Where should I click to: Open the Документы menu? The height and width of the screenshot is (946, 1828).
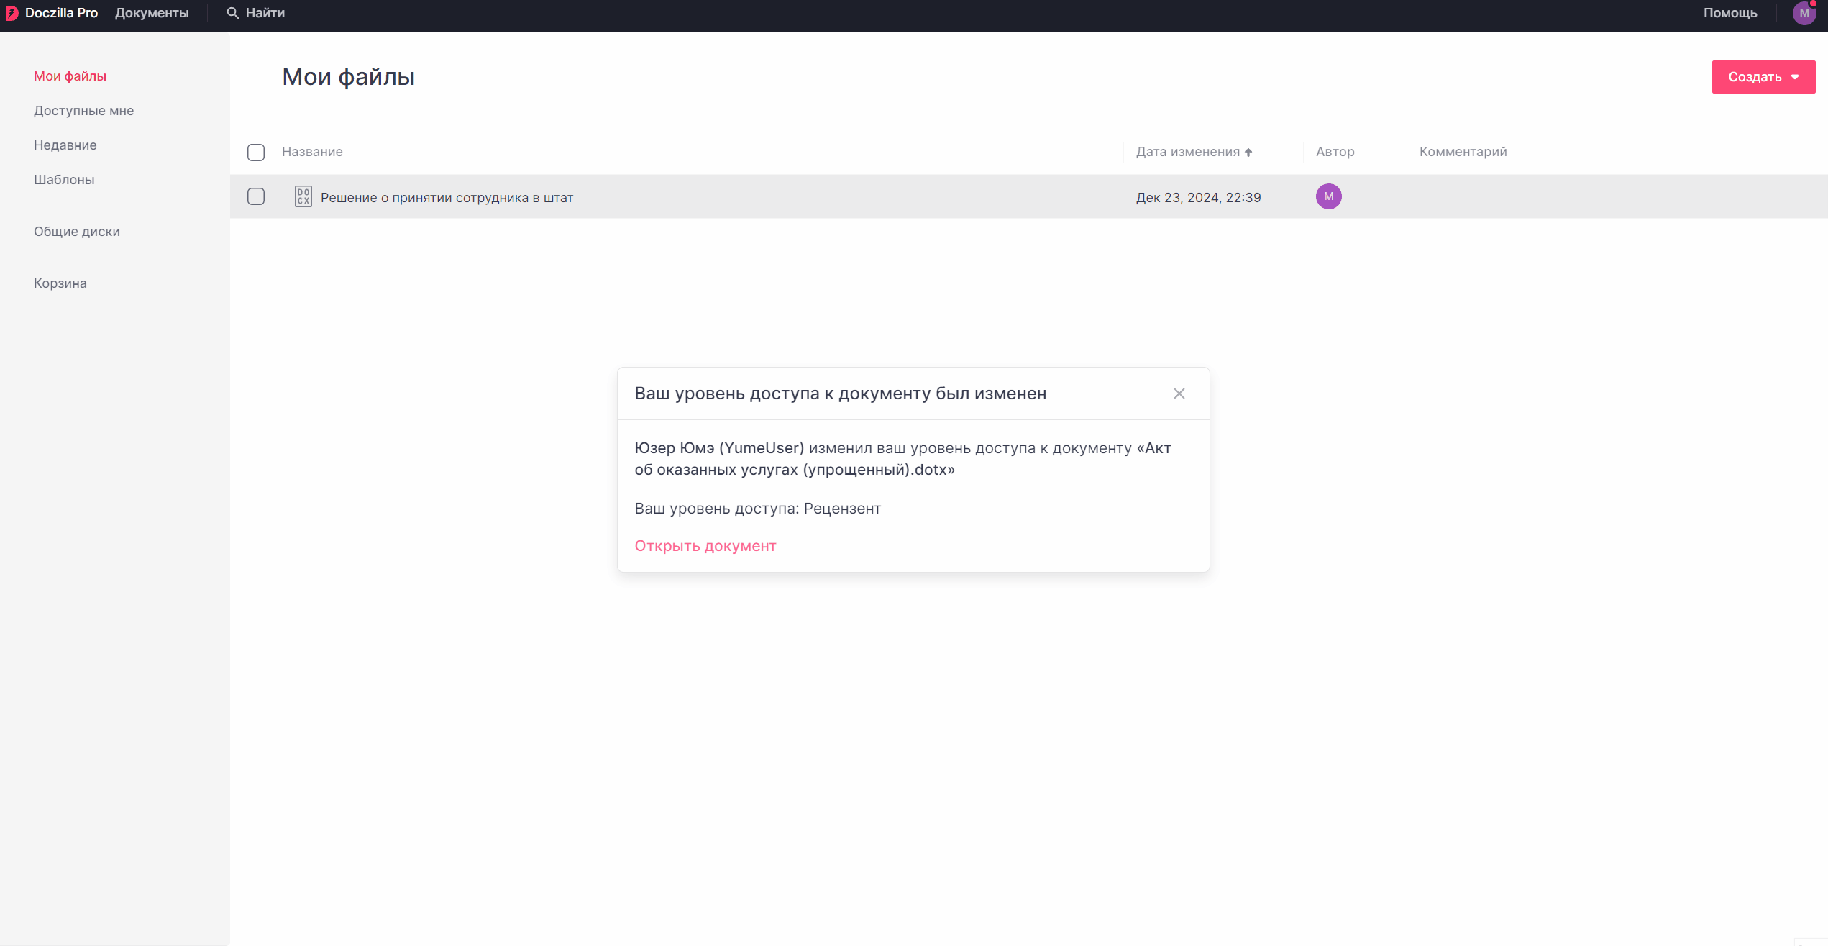click(x=152, y=13)
